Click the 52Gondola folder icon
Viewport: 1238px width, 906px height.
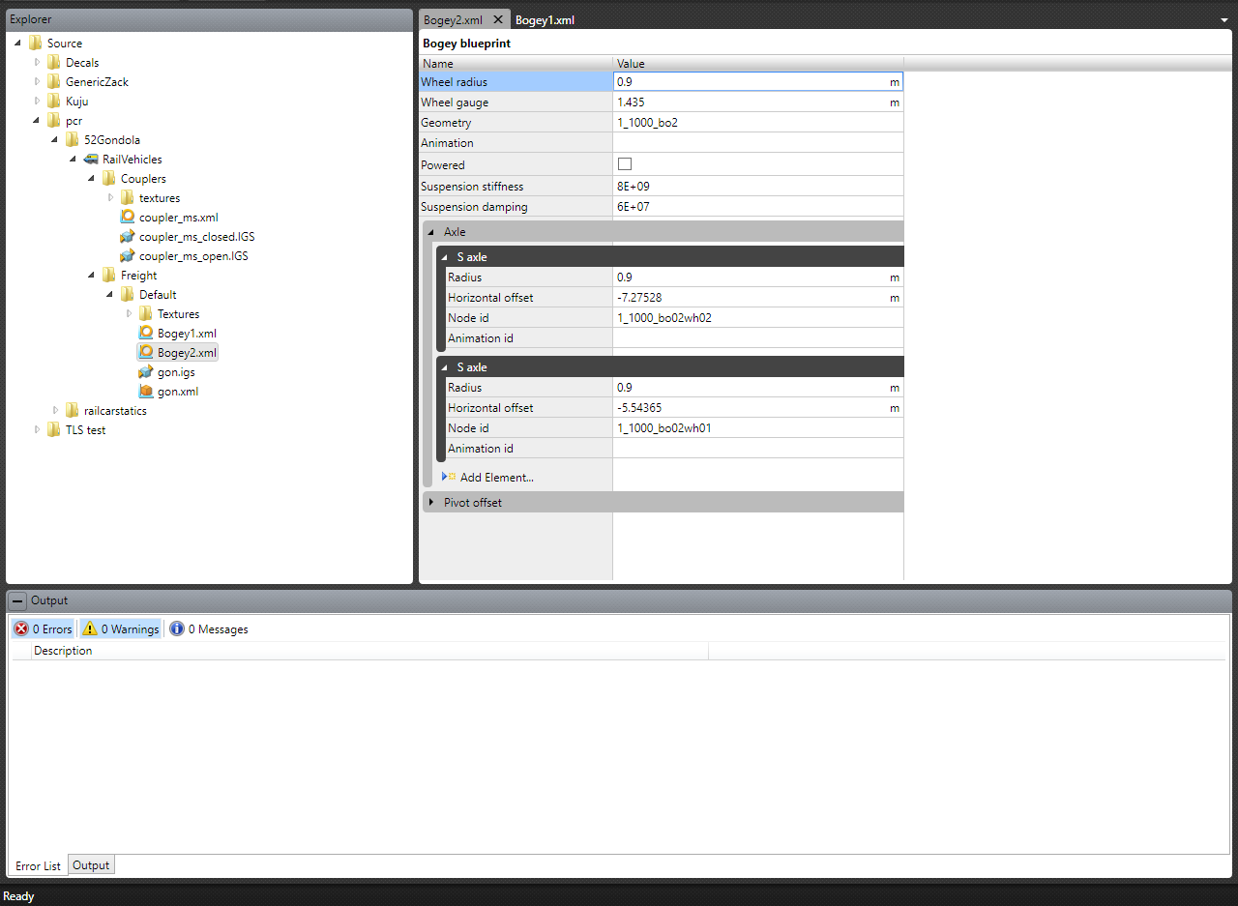72,140
